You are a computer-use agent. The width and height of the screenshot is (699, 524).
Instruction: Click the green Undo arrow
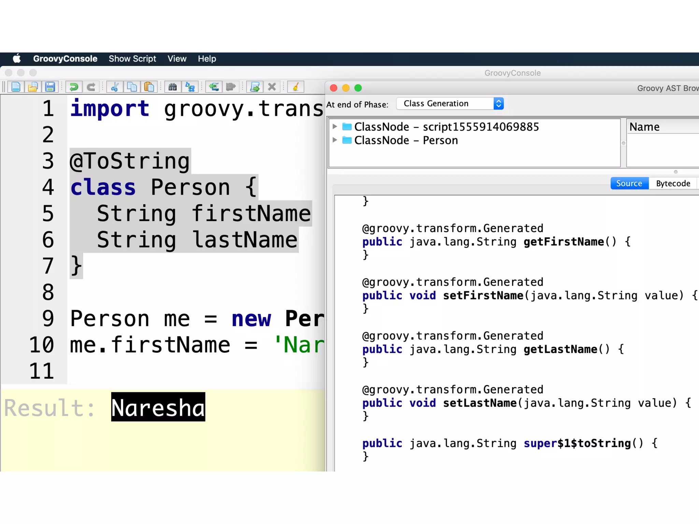point(74,87)
